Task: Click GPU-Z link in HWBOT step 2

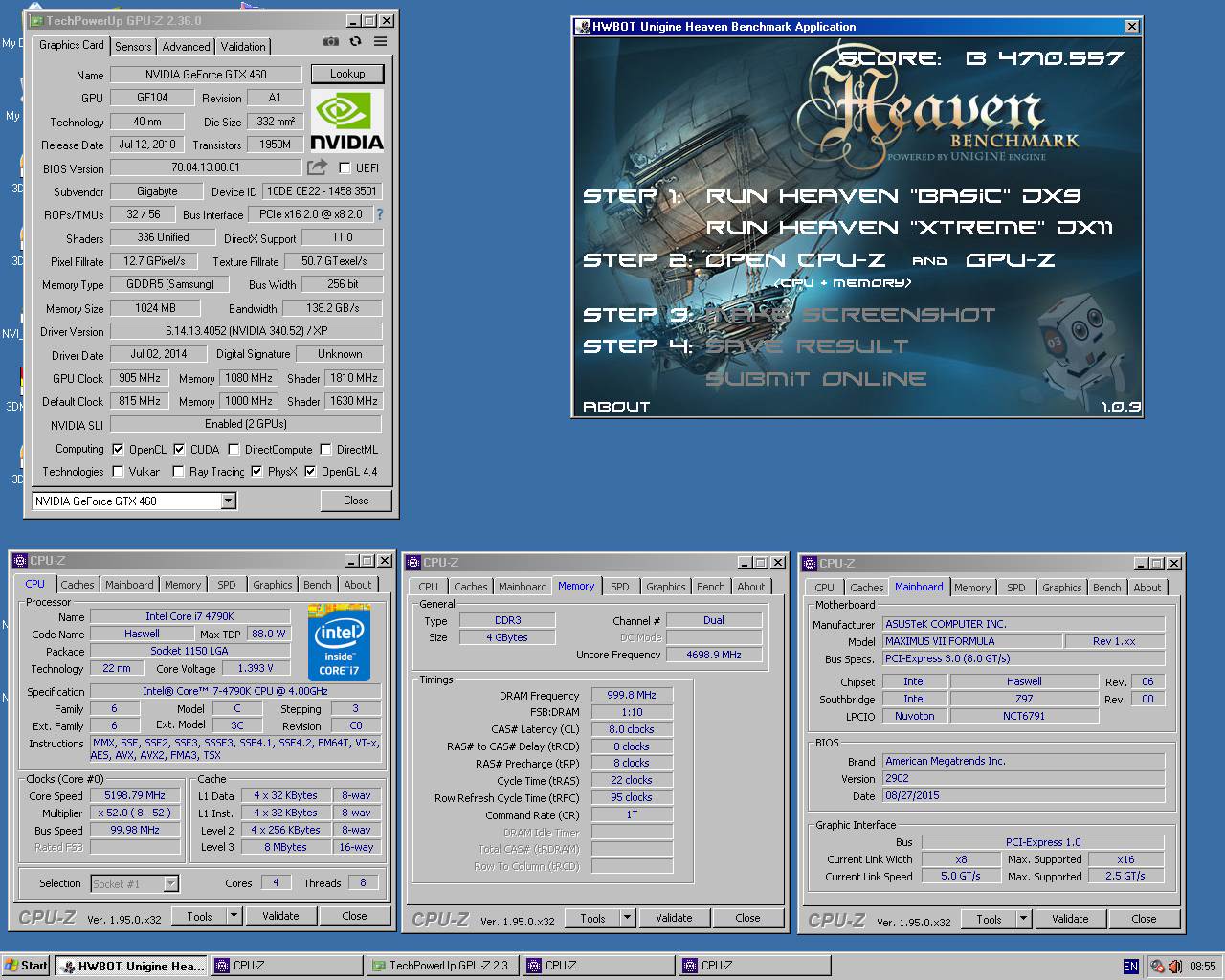Action: (x=1011, y=260)
